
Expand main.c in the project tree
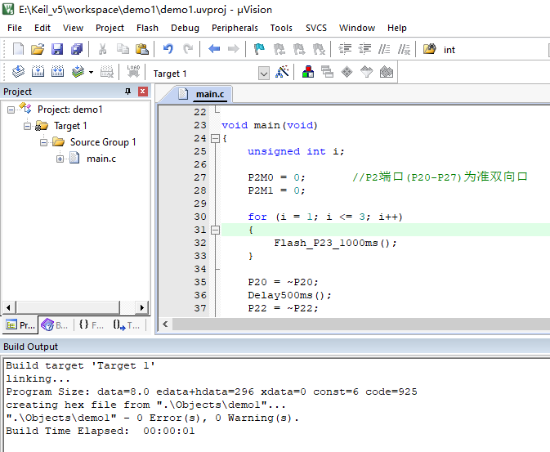(x=60, y=159)
